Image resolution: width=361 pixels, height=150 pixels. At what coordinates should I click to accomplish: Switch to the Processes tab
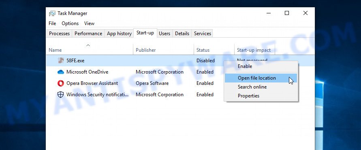59,34
